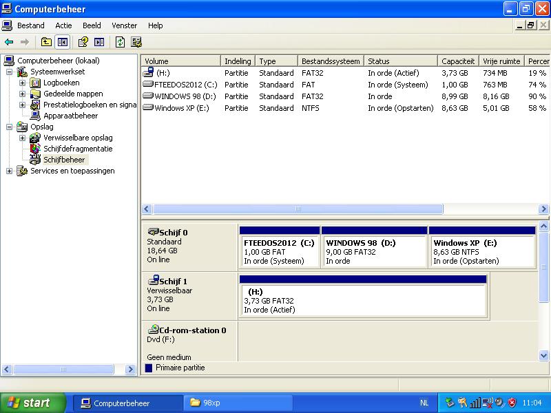Click the Refresh toolbar icon
551x413 pixels.
click(x=120, y=43)
